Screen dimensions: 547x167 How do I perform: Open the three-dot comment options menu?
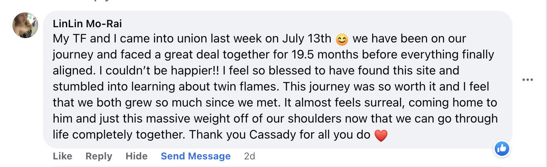(x=527, y=80)
